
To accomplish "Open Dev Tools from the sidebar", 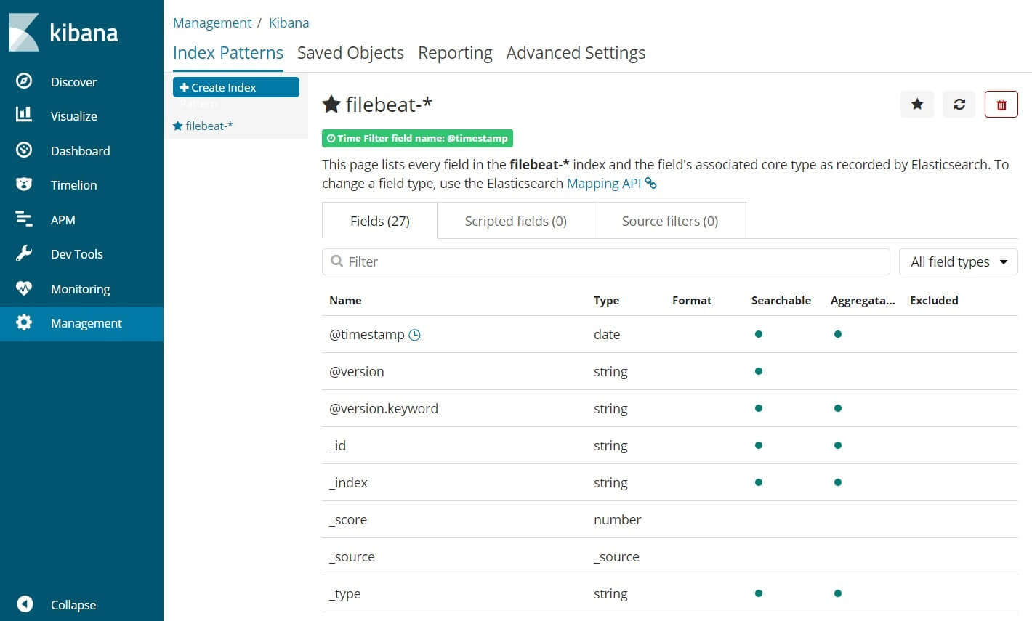I will [x=76, y=253].
